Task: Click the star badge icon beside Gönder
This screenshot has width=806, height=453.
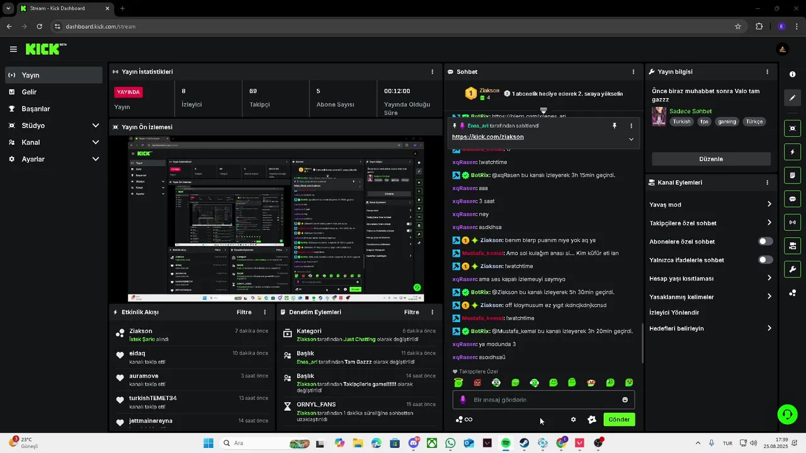Action: (x=591, y=420)
